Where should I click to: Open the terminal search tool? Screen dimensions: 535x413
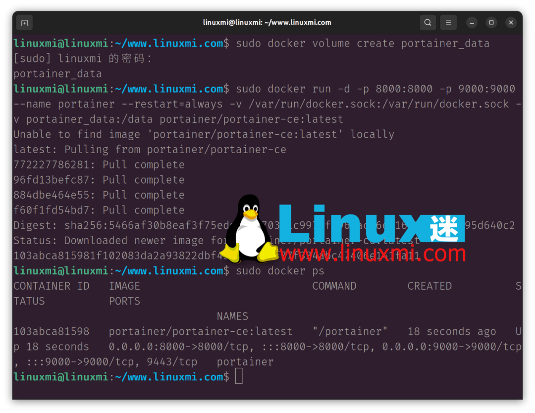428,22
